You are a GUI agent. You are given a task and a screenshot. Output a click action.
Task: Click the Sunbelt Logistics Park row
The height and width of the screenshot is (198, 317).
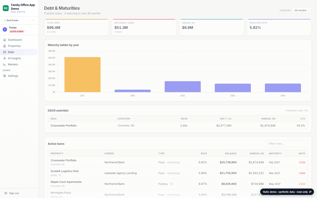[x=178, y=173]
